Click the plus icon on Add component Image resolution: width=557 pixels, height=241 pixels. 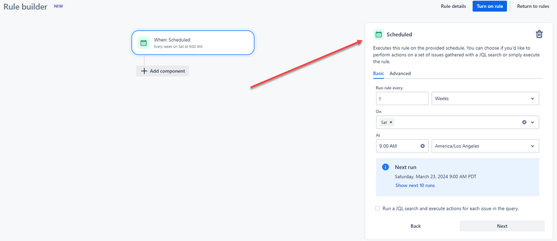point(144,71)
